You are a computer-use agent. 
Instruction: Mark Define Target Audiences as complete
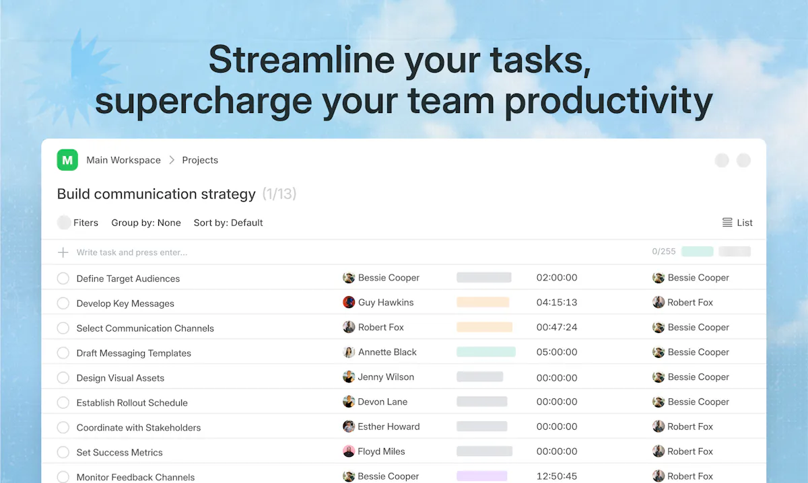63,278
